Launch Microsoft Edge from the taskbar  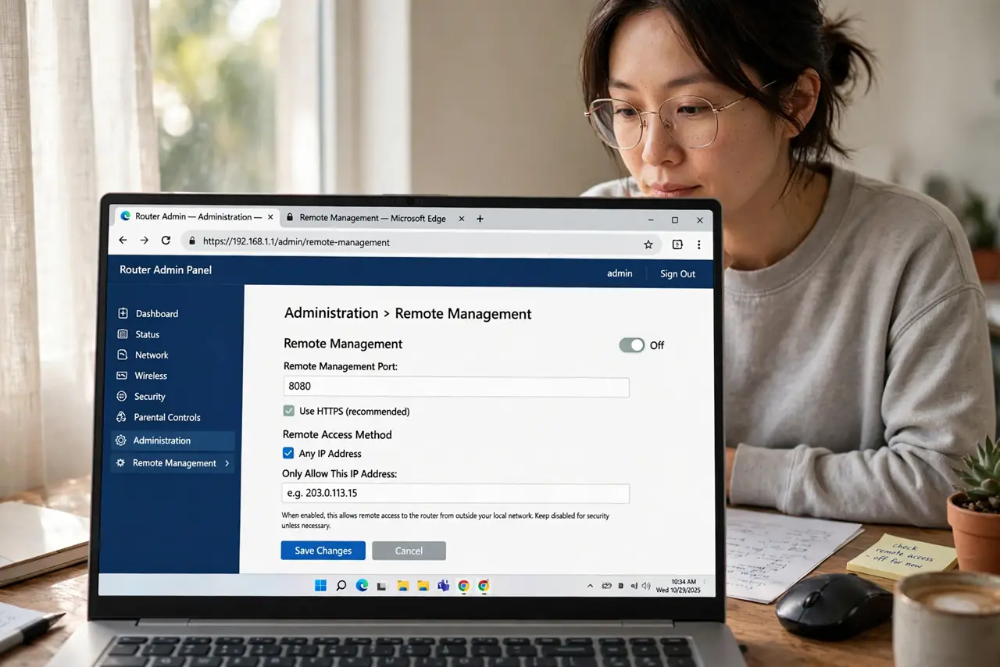coord(362,585)
